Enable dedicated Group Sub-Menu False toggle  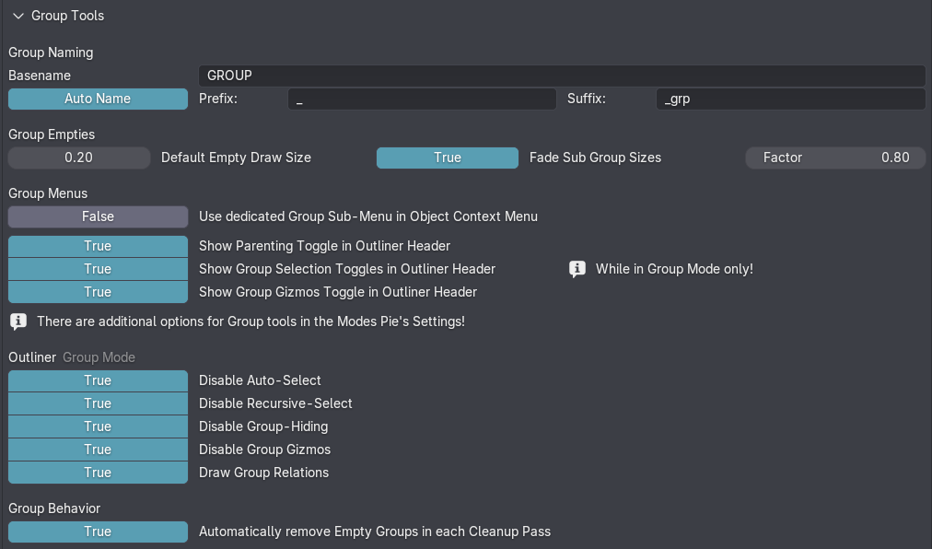click(98, 216)
